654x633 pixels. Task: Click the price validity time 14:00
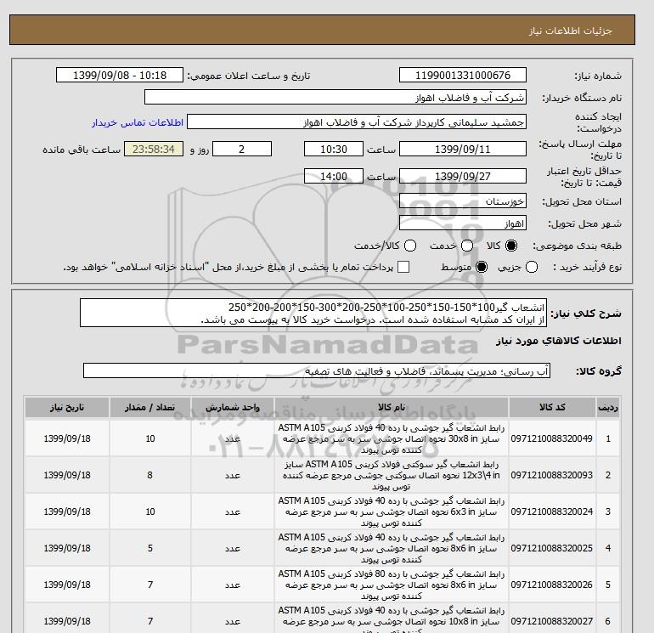coord(334,176)
